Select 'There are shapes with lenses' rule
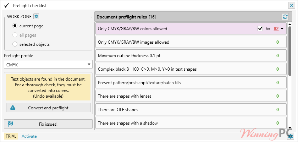 [x=191, y=96]
